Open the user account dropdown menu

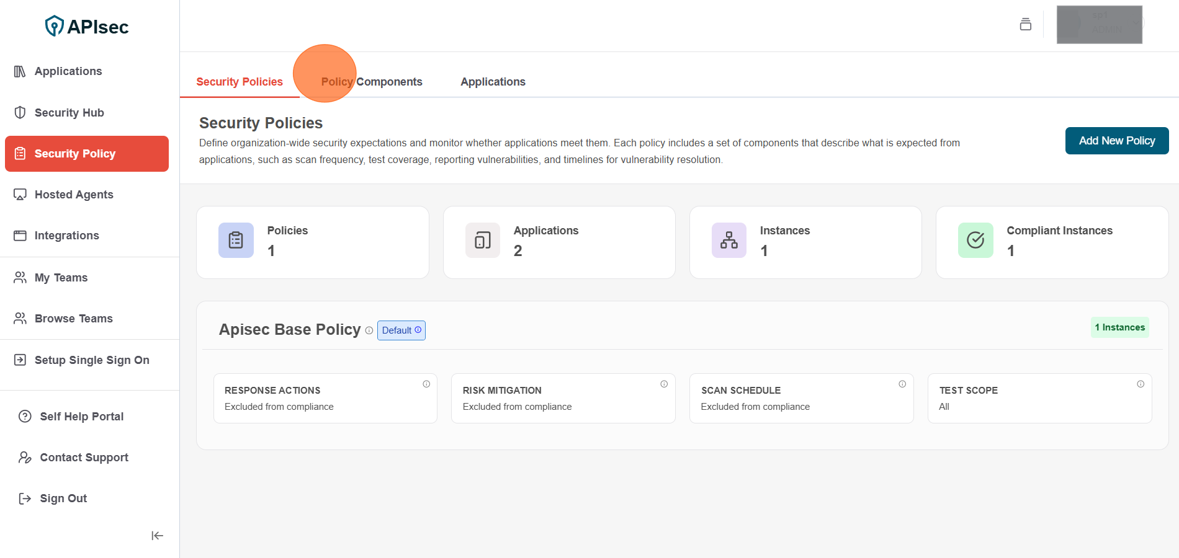point(1099,25)
